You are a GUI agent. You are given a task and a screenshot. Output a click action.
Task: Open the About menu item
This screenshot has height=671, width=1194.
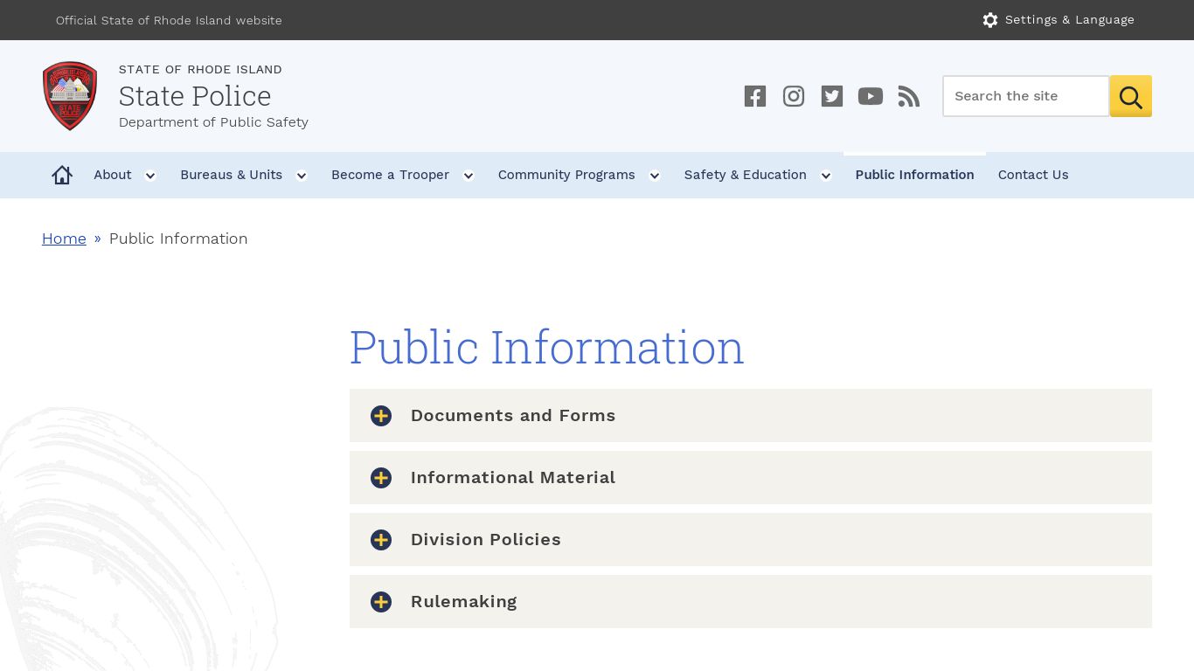click(113, 175)
